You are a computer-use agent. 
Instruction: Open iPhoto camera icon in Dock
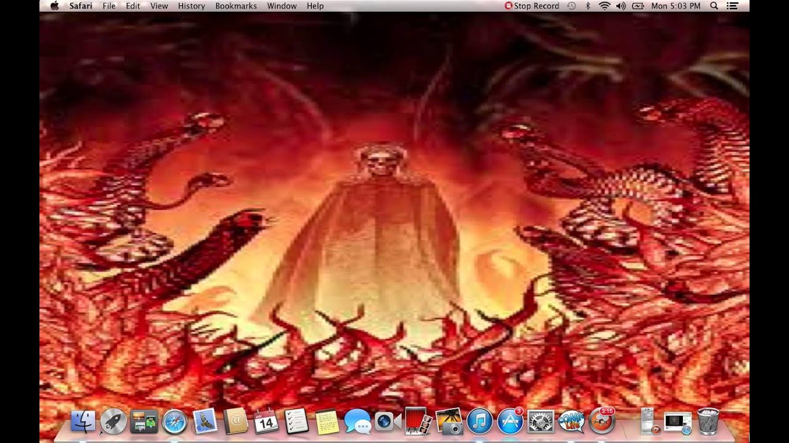point(449,421)
